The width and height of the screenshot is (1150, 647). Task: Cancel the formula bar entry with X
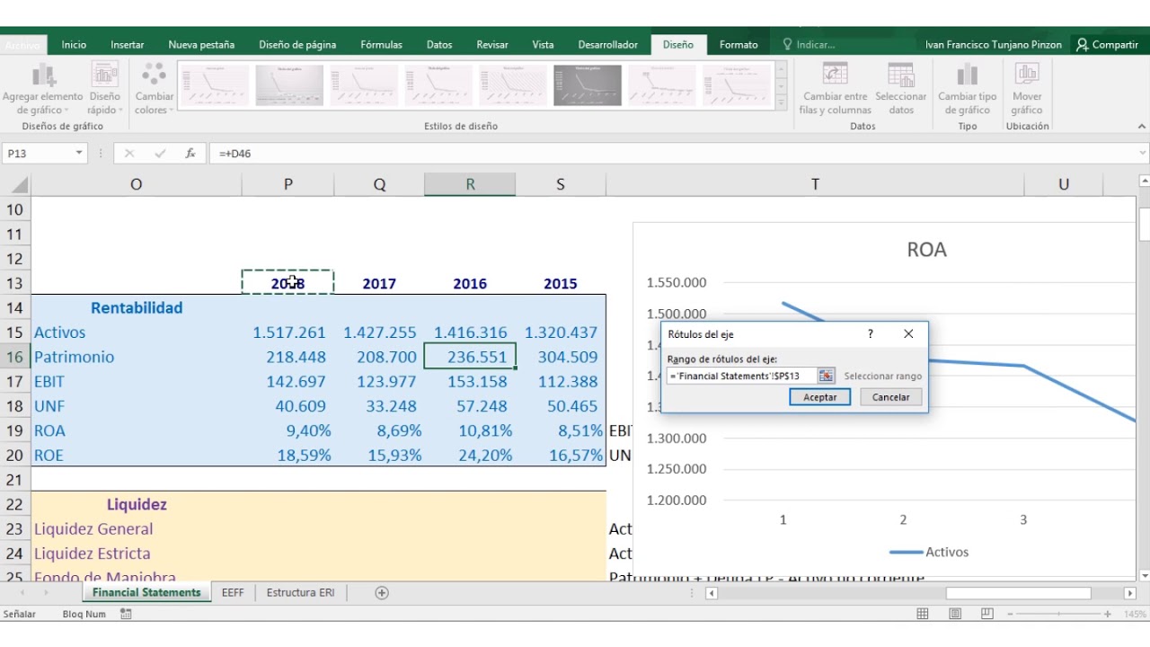129,154
